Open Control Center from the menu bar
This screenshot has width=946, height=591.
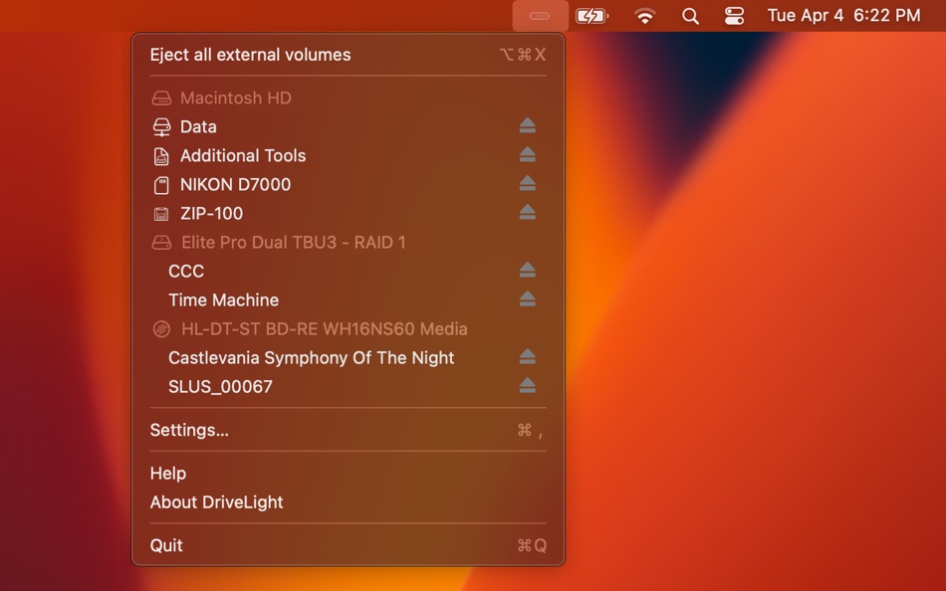pos(734,16)
